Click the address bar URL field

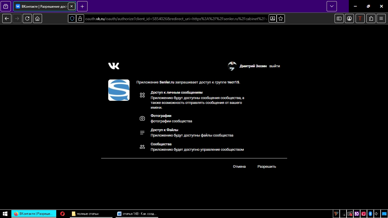(176, 19)
